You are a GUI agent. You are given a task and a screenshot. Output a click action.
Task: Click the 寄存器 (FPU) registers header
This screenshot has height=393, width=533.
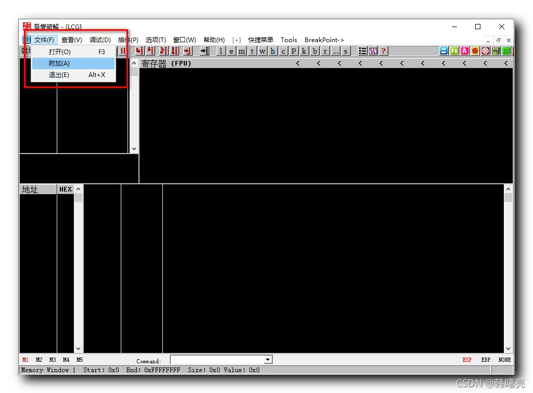pos(166,64)
